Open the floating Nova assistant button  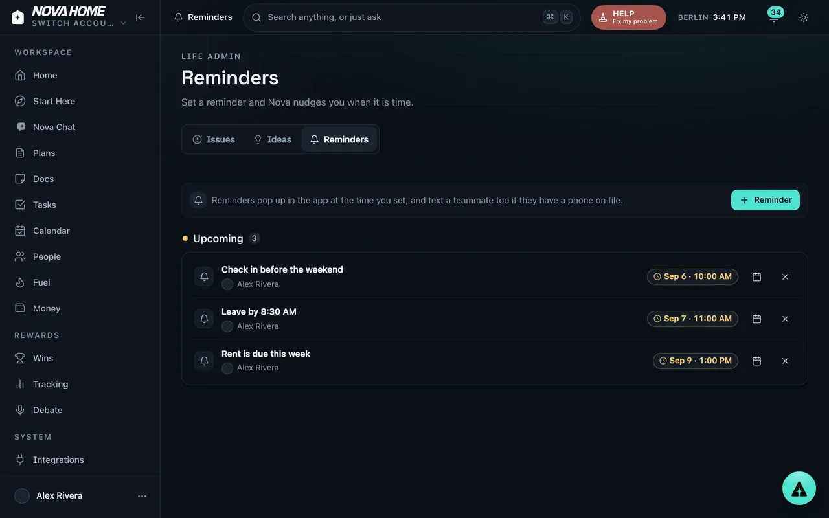[x=799, y=488]
